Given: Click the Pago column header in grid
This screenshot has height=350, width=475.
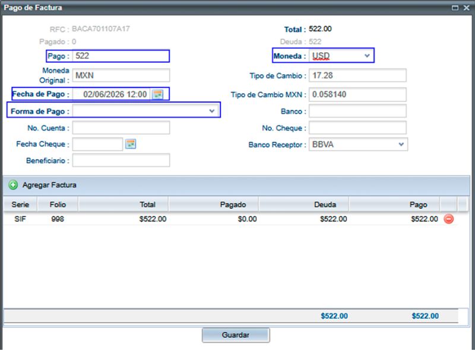Looking at the screenshot, I should (394, 205).
